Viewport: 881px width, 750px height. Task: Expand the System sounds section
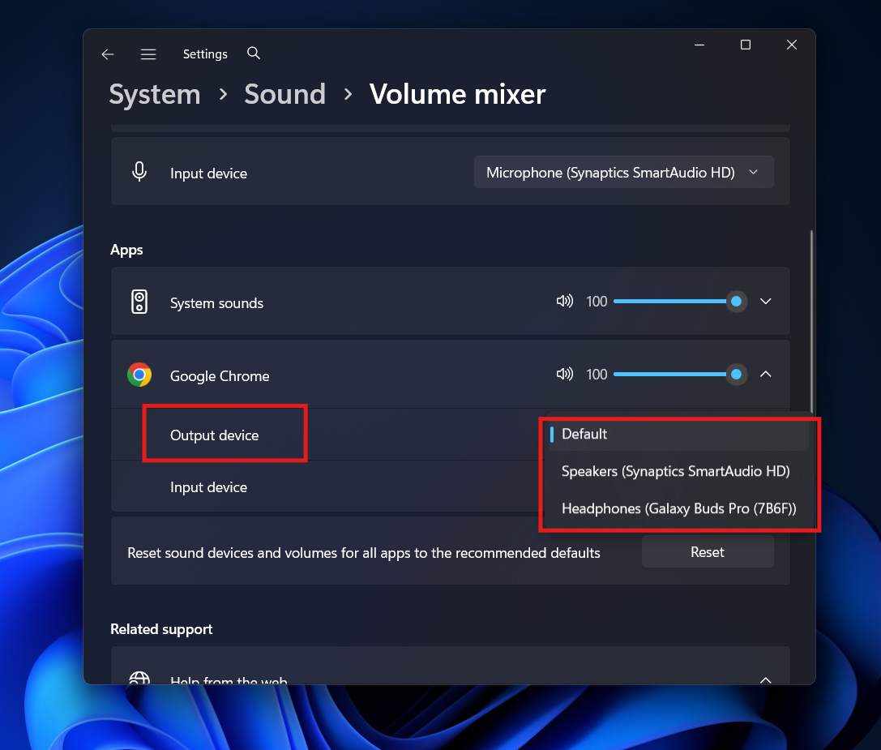pyautogui.click(x=765, y=301)
